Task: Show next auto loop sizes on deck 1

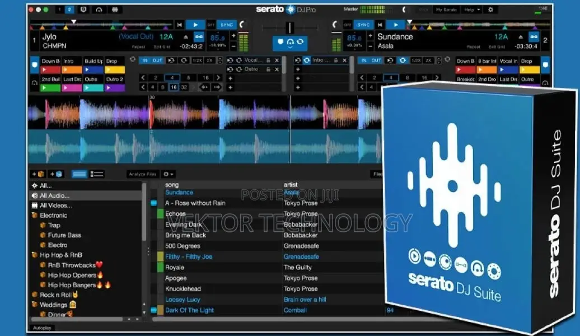Action: [x=218, y=78]
